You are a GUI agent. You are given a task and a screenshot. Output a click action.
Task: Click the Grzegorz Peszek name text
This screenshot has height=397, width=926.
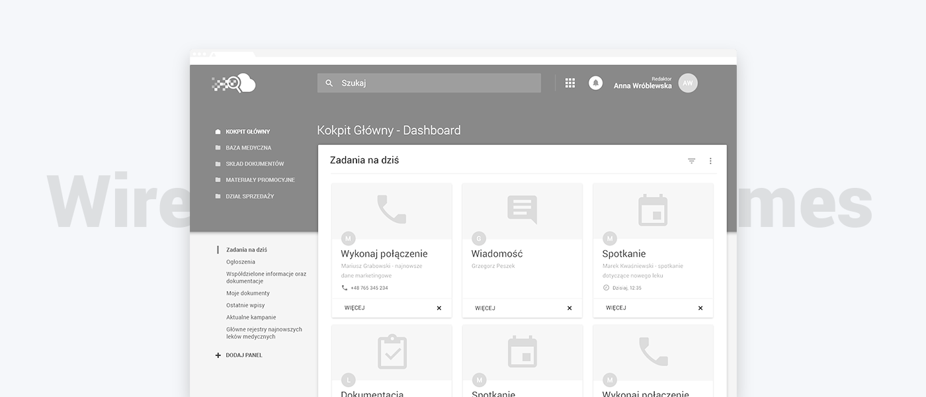(493, 266)
